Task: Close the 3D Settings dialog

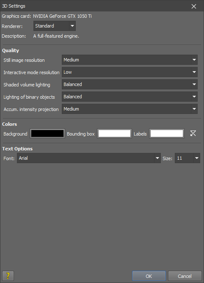Action: click(x=194, y=6)
